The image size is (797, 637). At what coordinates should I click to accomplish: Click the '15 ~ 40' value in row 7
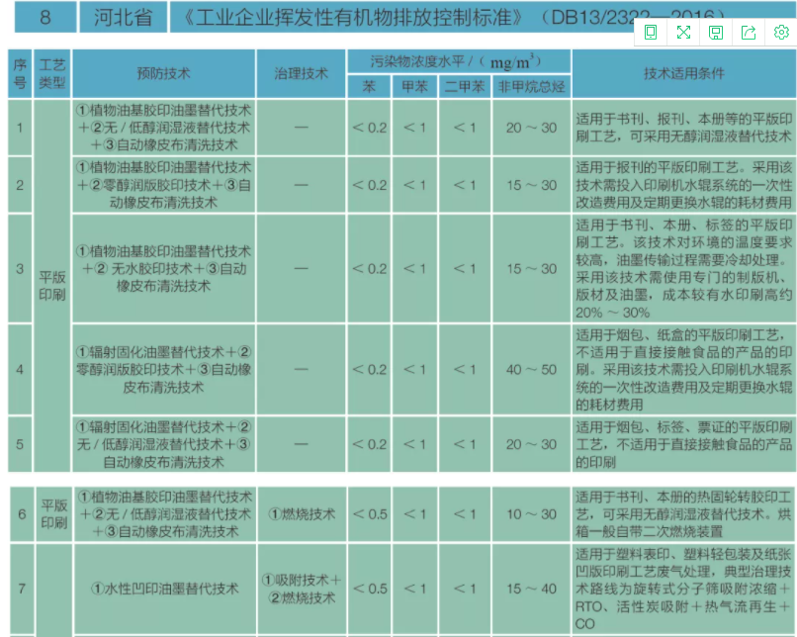point(531,589)
